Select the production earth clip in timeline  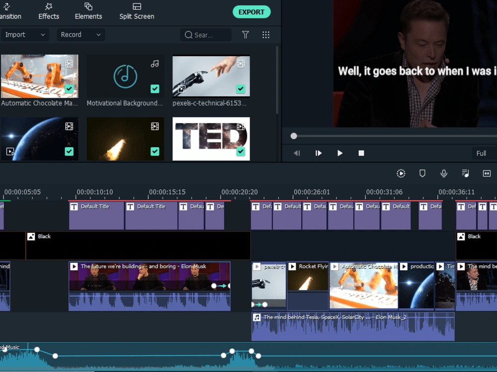[416, 286]
